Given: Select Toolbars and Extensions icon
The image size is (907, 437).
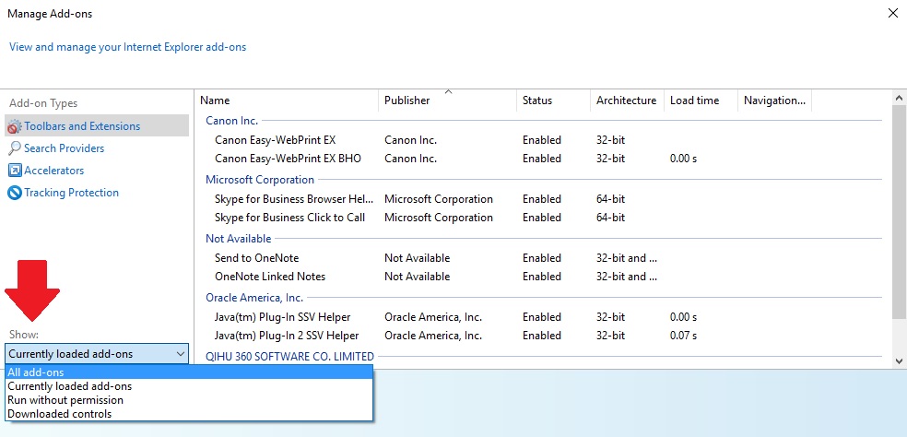Looking at the screenshot, I should (x=15, y=126).
